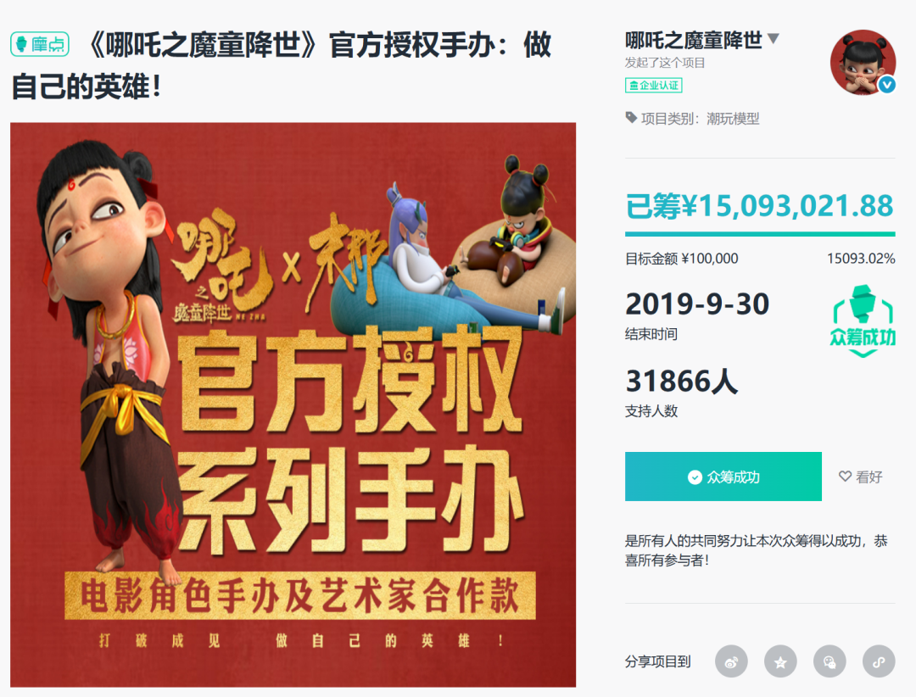Click the 众筹成功 stamp icon
Viewport: 916px width, 697px height.
tap(863, 321)
